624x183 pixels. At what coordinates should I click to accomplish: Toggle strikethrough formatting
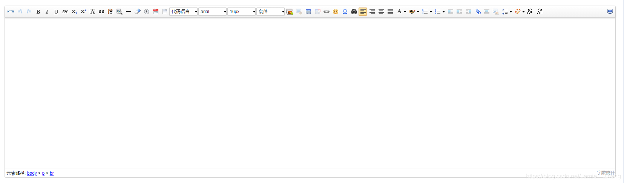point(65,12)
